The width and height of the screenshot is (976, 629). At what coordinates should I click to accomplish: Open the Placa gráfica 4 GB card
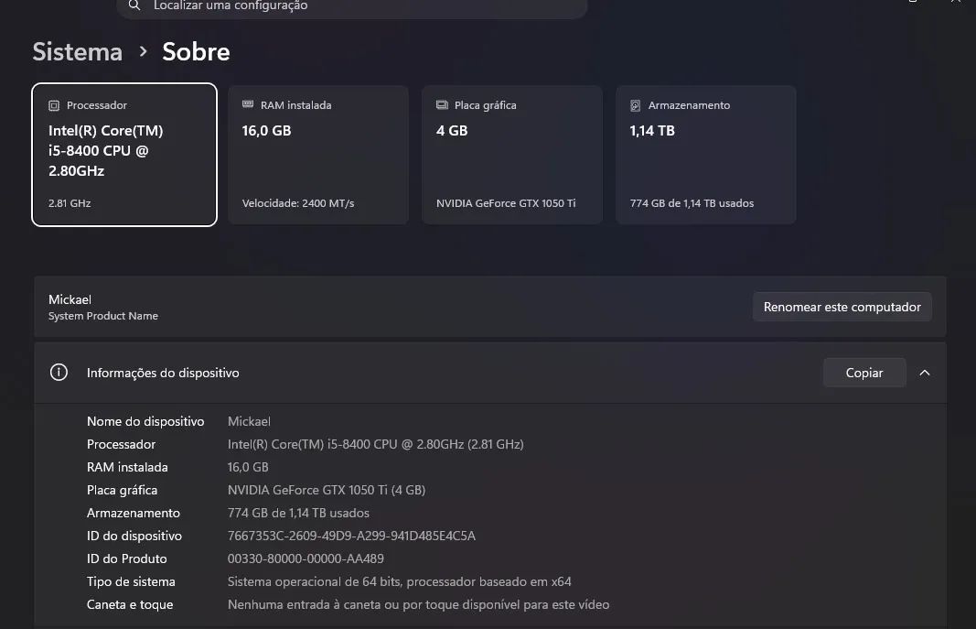(x=512, y=155)
